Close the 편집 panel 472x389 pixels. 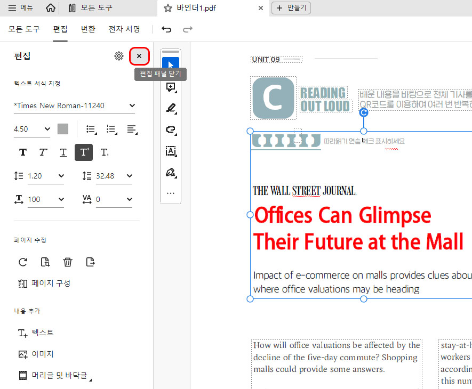tap(139, 56)
